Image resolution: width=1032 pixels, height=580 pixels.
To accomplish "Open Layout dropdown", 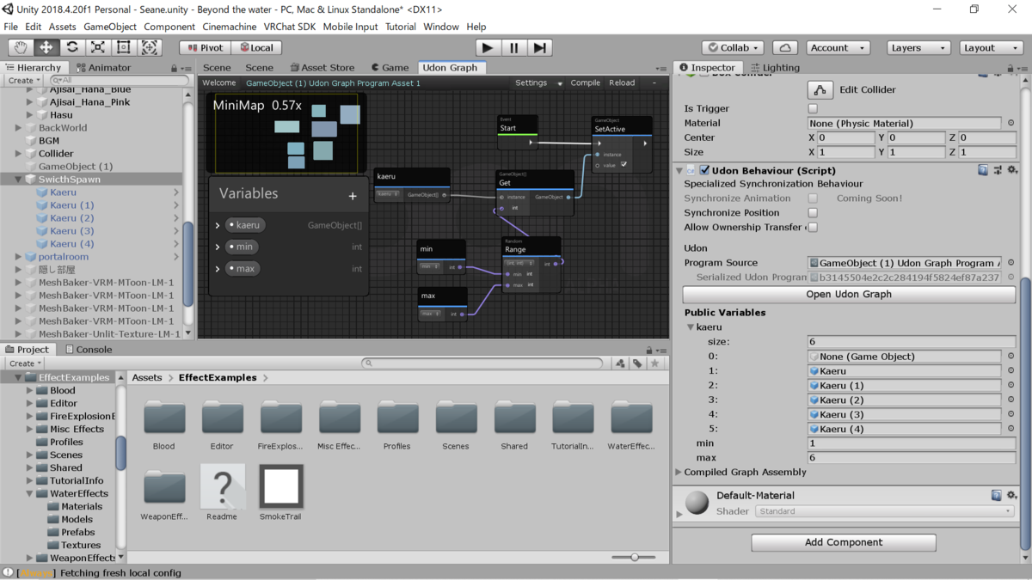I will coord(991,47).
